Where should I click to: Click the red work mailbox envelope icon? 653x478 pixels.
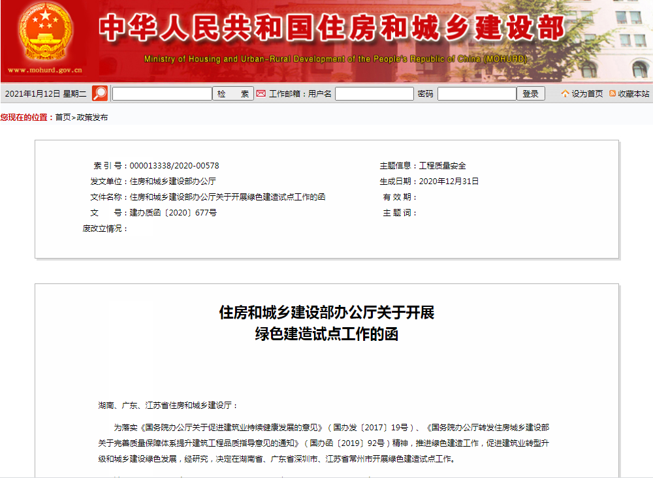point(261,93)
